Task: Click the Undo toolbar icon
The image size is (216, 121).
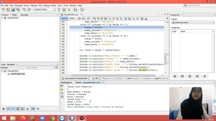Action: click(x=24, y=10)
